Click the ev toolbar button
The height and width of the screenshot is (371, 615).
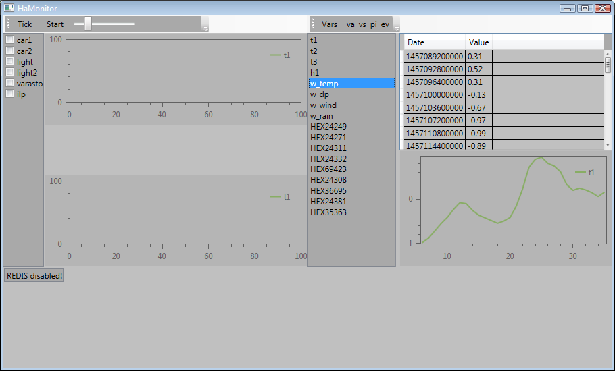tap(385, 24)
